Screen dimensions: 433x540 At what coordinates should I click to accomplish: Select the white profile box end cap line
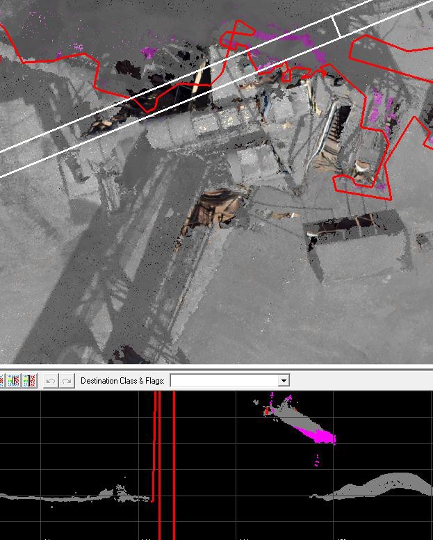pyautogui.click(x=336, y=26)
